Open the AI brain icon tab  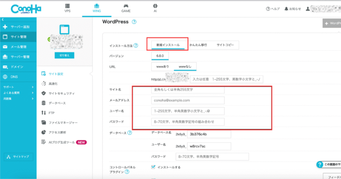click(x=155, y=8)
